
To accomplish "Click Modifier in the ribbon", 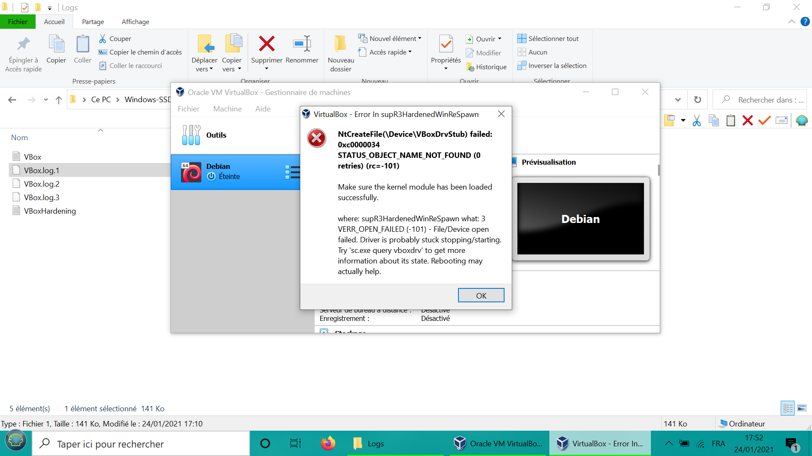I will click(x=483, y=53).
